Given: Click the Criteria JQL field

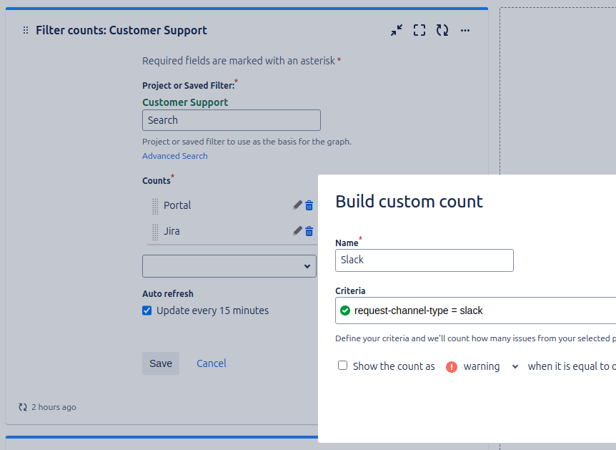Looking at the screenshot, I should point(475,310).
